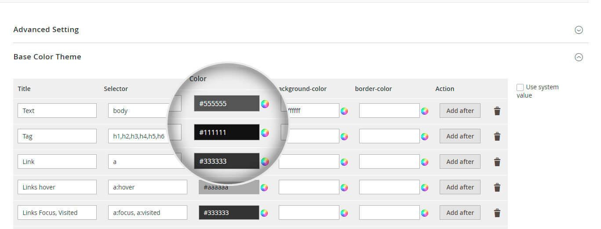Open color wheel for Text border-color
This screenshot has height=229, width=601.
[425, 111]
